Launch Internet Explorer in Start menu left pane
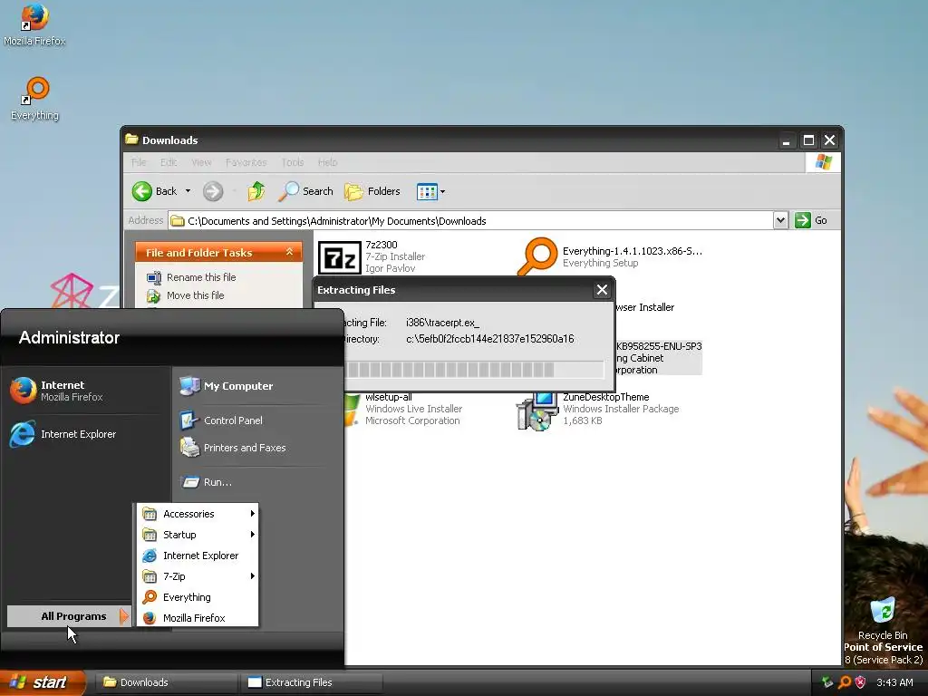Image resolution: width=928 pixels, height=696 pixels. (x=87, y=434)
